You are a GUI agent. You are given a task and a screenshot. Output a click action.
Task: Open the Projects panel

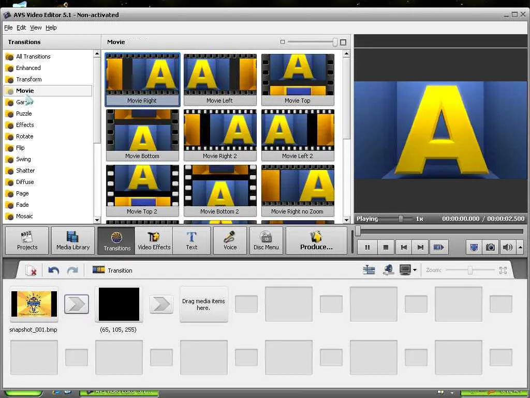(x=27, y=240)
